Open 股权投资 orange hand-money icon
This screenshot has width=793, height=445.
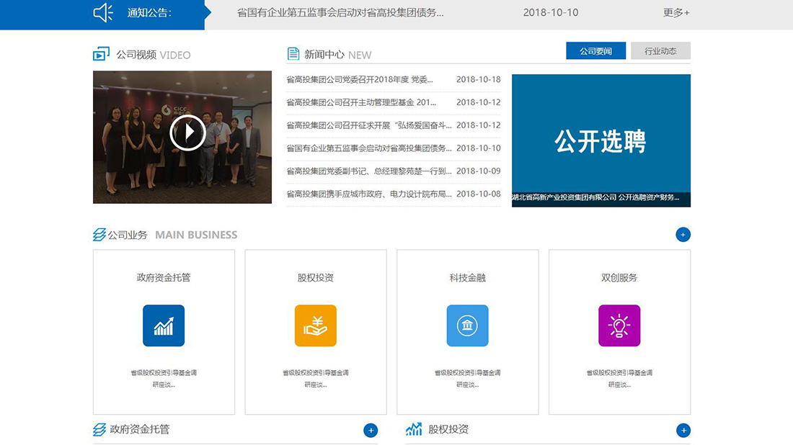pyautogui.click(x=316, y=325)
